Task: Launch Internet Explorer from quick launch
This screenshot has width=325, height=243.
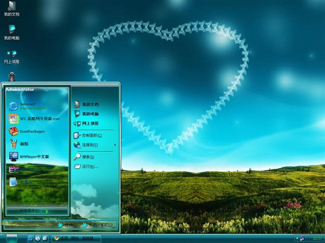Action: [x=30, y=238]
